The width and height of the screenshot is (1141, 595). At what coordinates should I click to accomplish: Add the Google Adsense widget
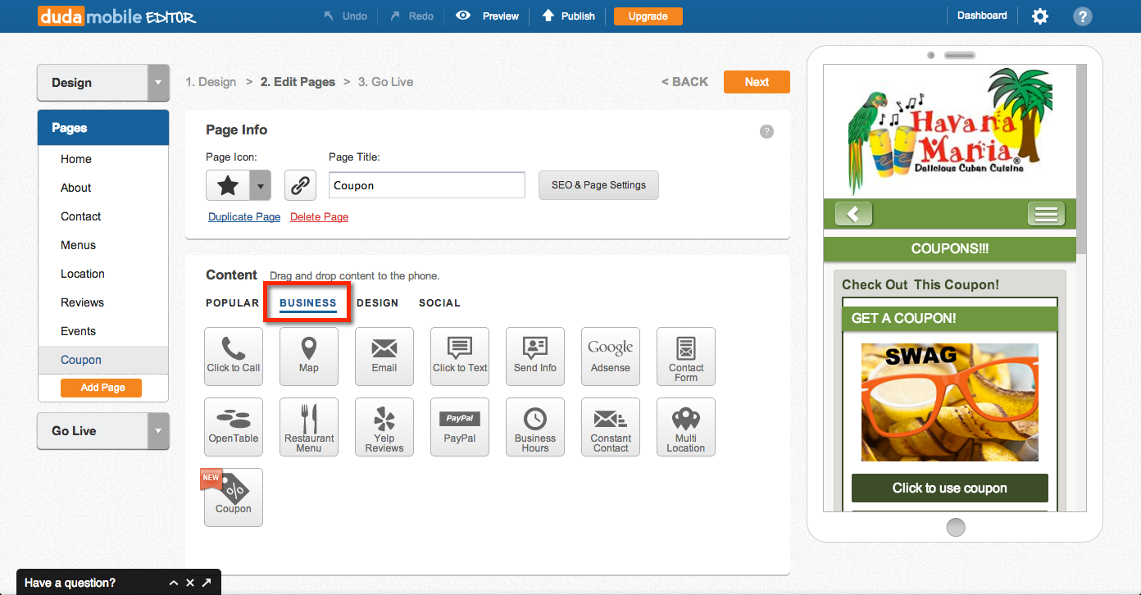click(611, 357)
